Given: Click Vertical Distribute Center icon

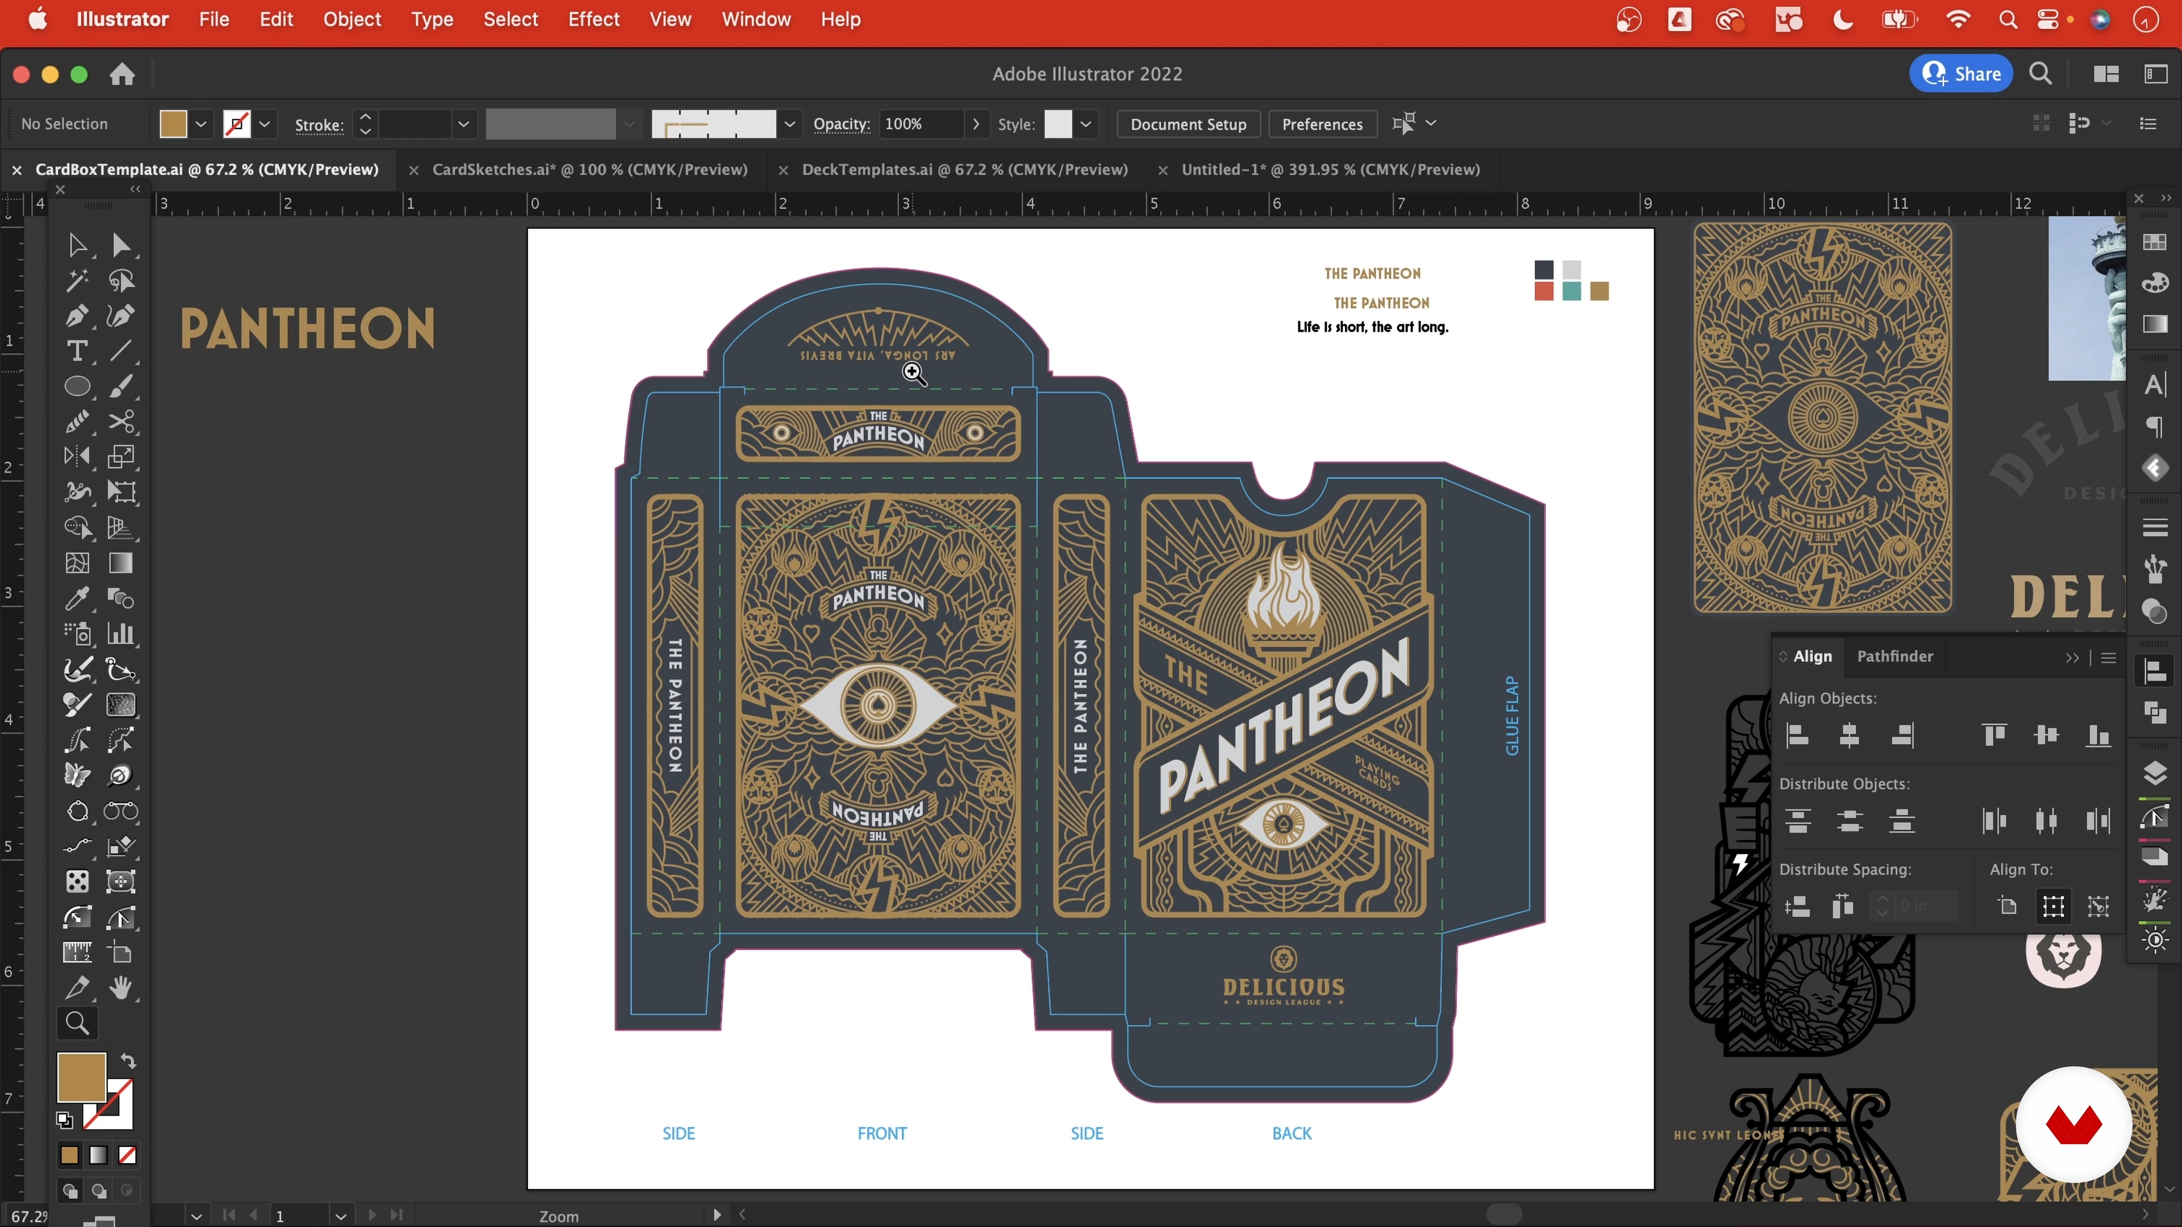Looking at the screenshot, I should 1849,820.
